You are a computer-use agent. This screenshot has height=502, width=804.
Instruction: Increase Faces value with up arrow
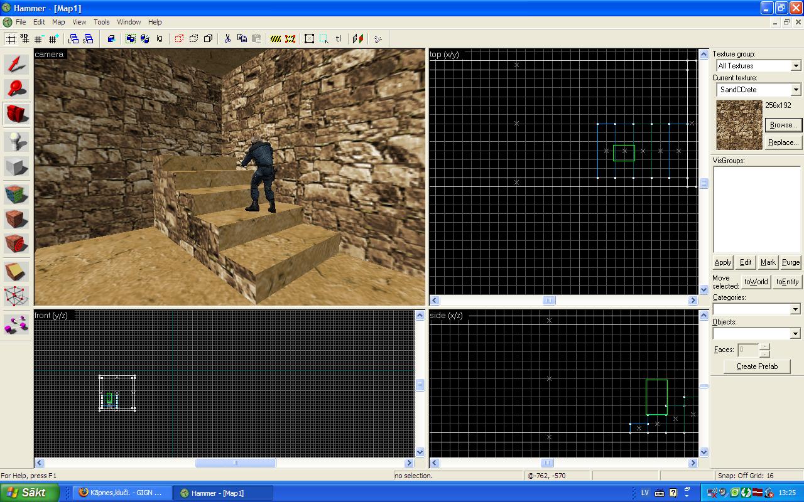click(764, 346)
